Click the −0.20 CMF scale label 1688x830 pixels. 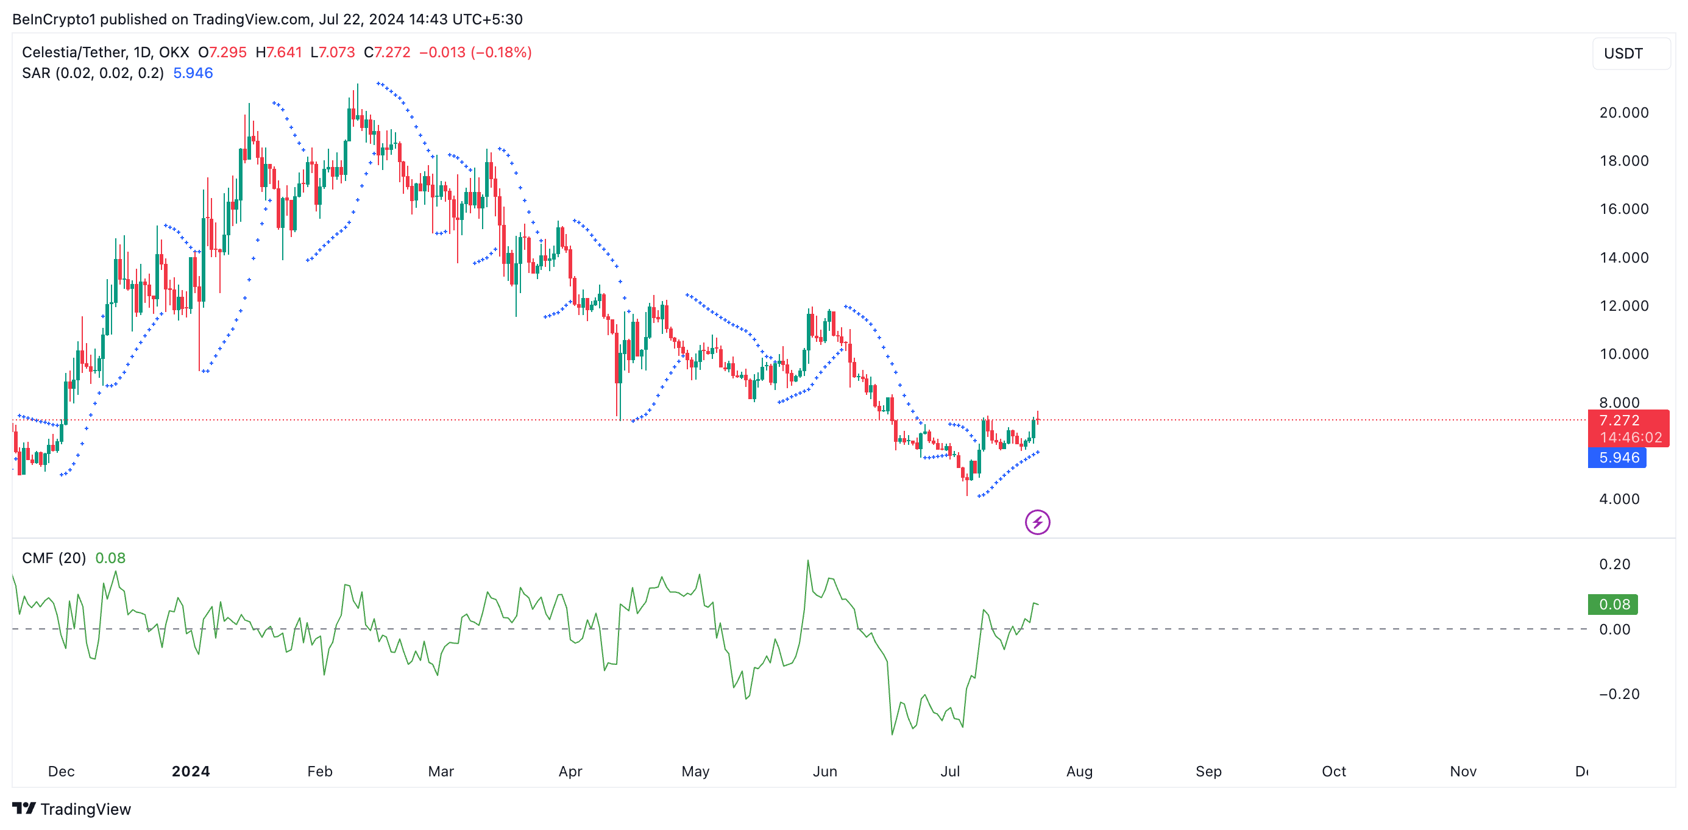coord(1619,693)
